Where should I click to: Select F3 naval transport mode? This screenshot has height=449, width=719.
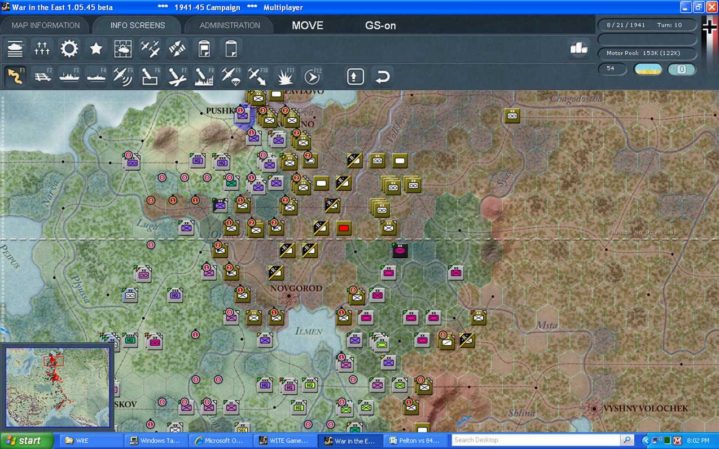(x=69, y=76)
